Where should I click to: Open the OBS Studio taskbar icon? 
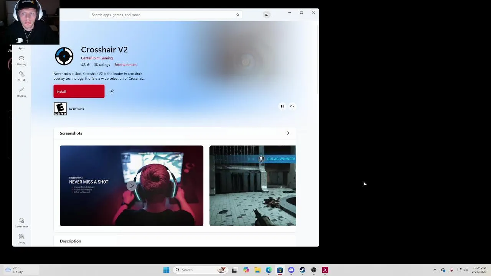[x=314, y=270]
